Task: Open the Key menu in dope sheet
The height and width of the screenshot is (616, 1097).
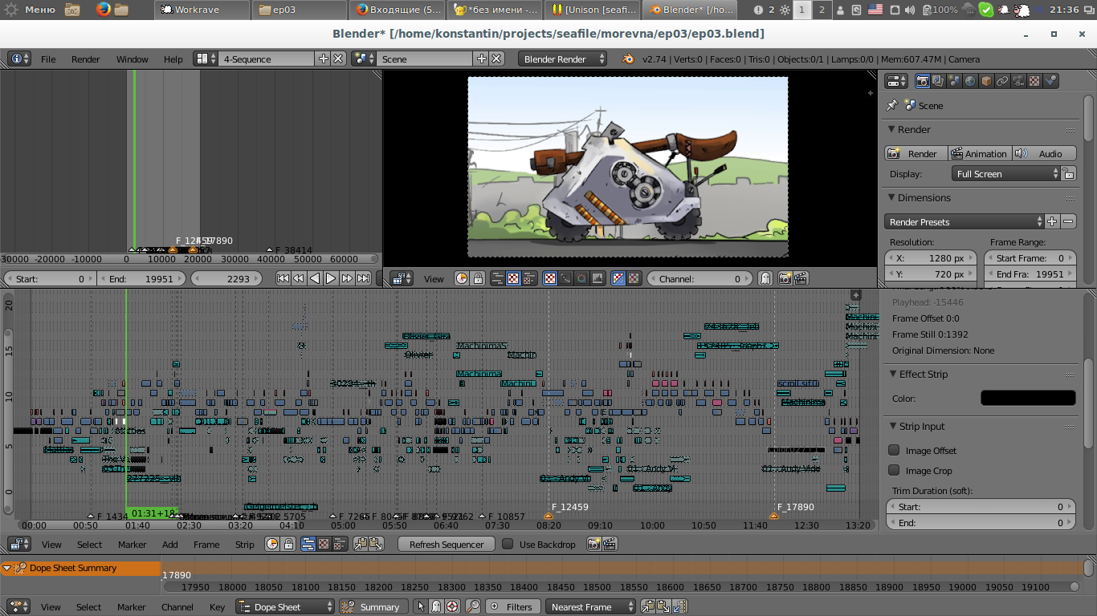Action: (217, 607)
